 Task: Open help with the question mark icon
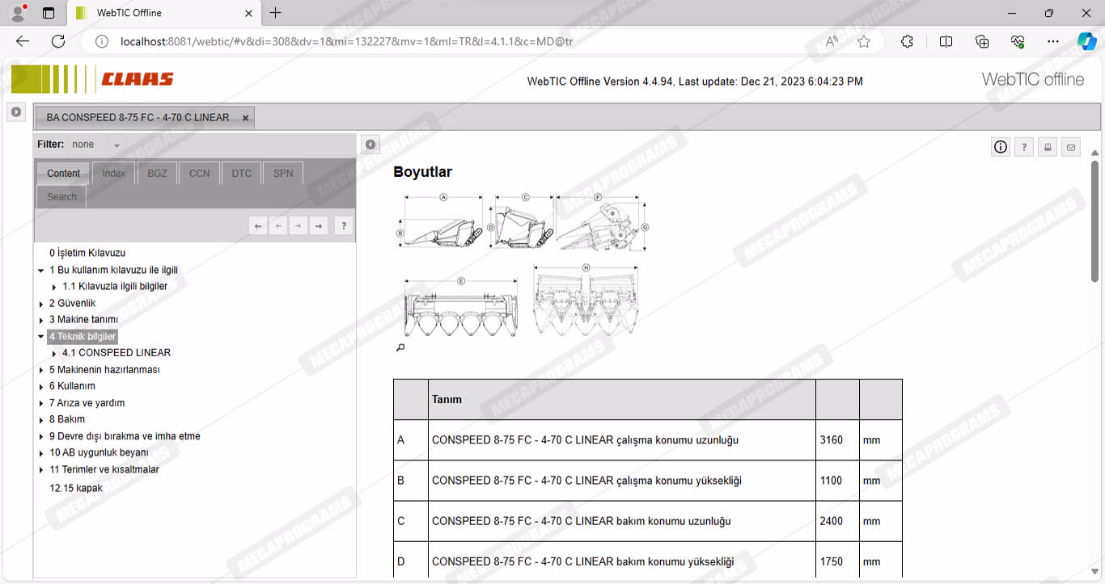click(1024, 147)
